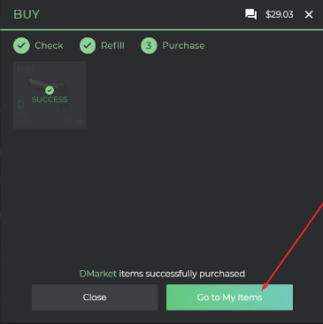Click the 7d trade lock icon
323x324 pixels.
pyautogui.click(x=69, y=121)
